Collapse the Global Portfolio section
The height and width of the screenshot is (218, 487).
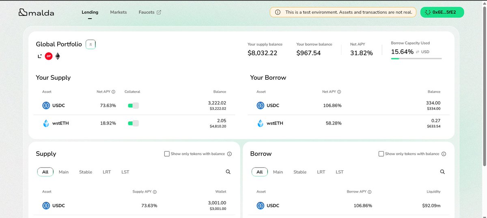[91, 44]
